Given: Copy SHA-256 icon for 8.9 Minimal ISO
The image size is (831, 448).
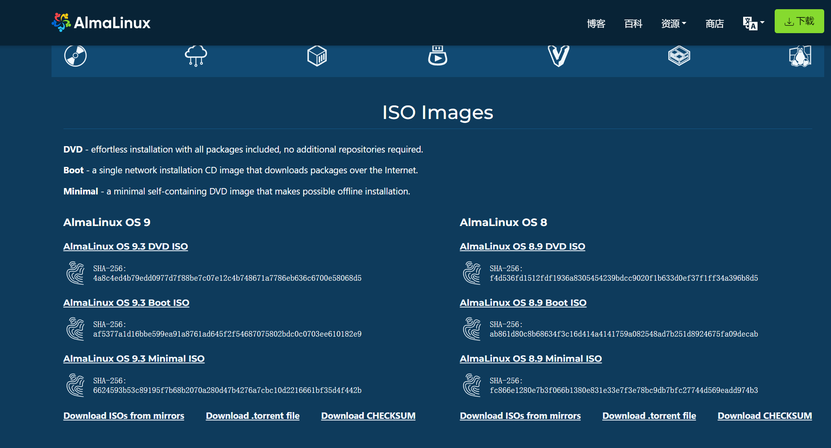Looking at the screenshot, I should coord(472,385).
